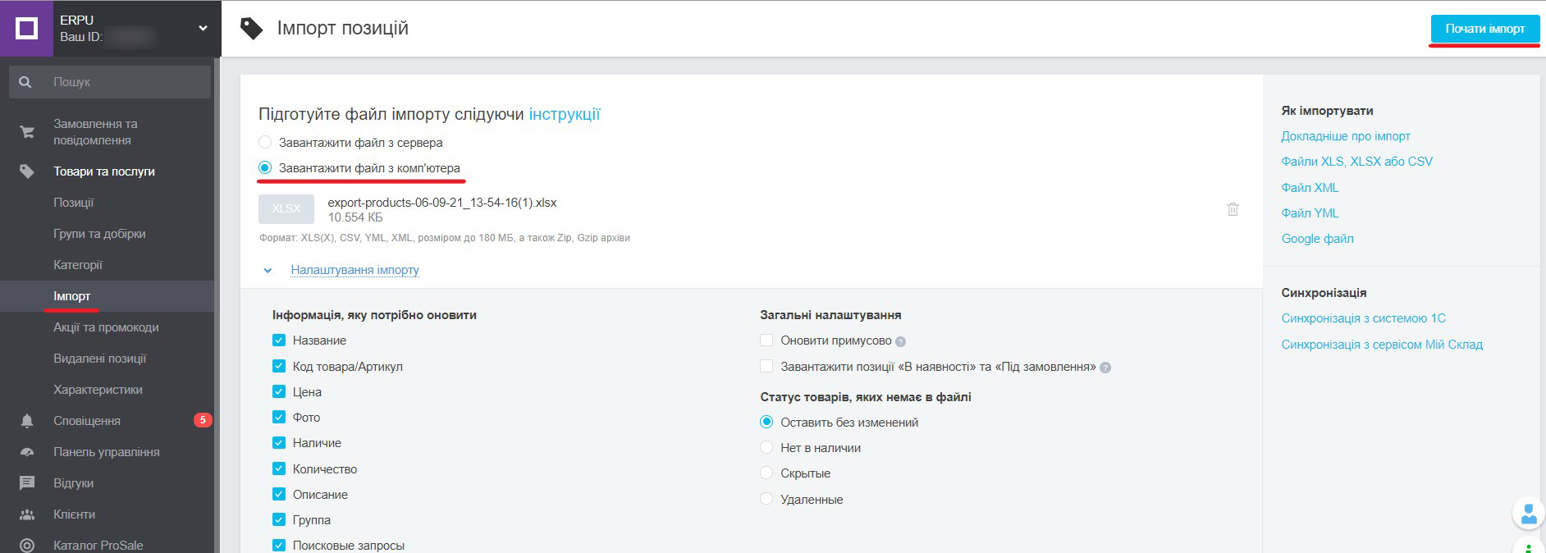Click the export-products xlsx file name
The height and width of the screenshot is (553, 1546).
[442, 202]
